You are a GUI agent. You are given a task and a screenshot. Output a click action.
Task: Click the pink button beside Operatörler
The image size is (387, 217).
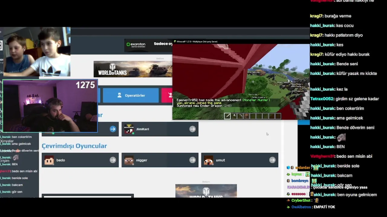point(167,95)
